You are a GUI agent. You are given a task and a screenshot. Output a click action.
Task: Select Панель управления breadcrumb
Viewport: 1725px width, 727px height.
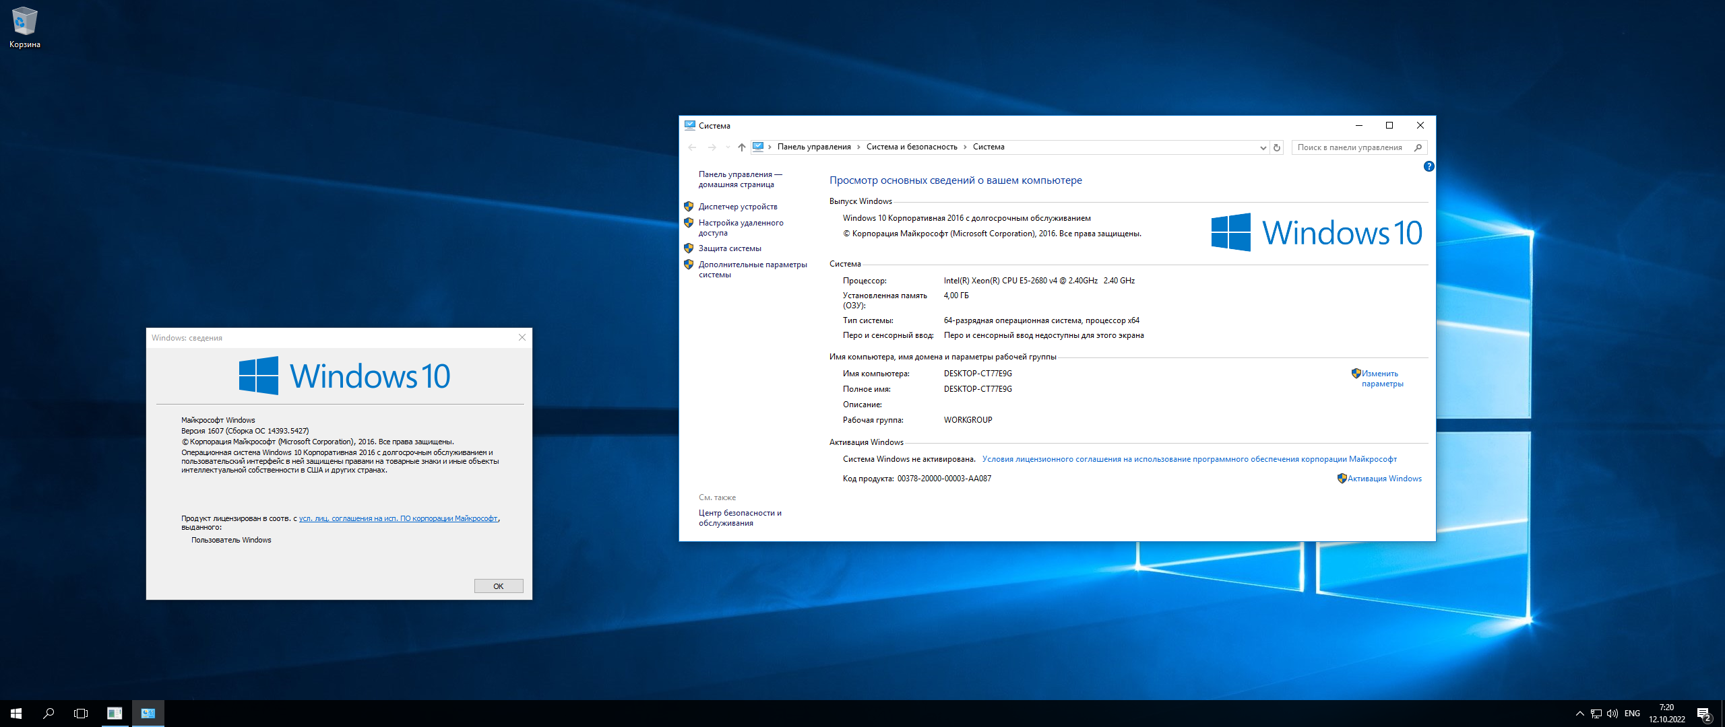814,147
